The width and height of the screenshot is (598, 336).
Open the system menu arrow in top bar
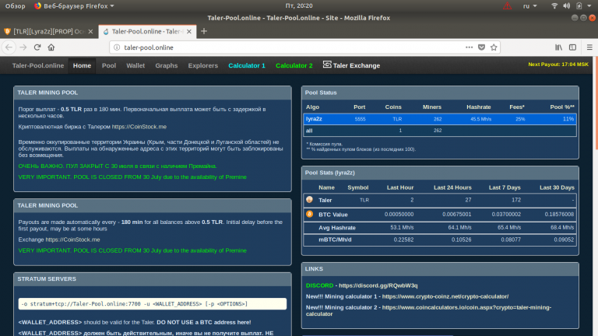click(589, 5)
